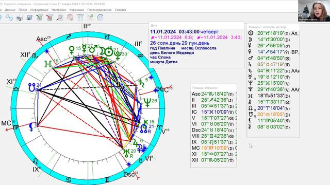This screenshot has height=185, width=330.
Task: Select the Sun position row 20°18'19"
Action: [273, 33]
